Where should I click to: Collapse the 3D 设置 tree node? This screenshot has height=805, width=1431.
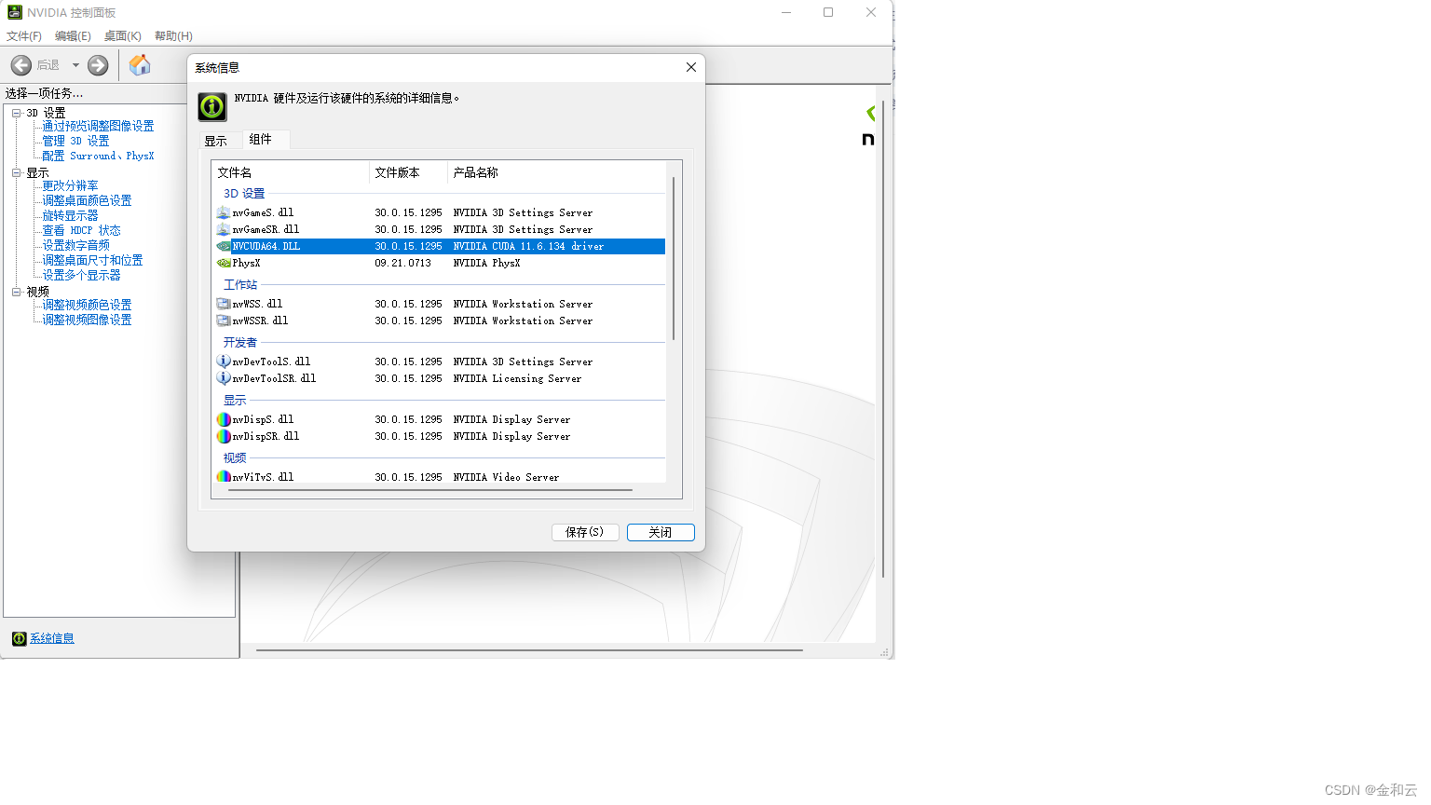pos(16,113)
